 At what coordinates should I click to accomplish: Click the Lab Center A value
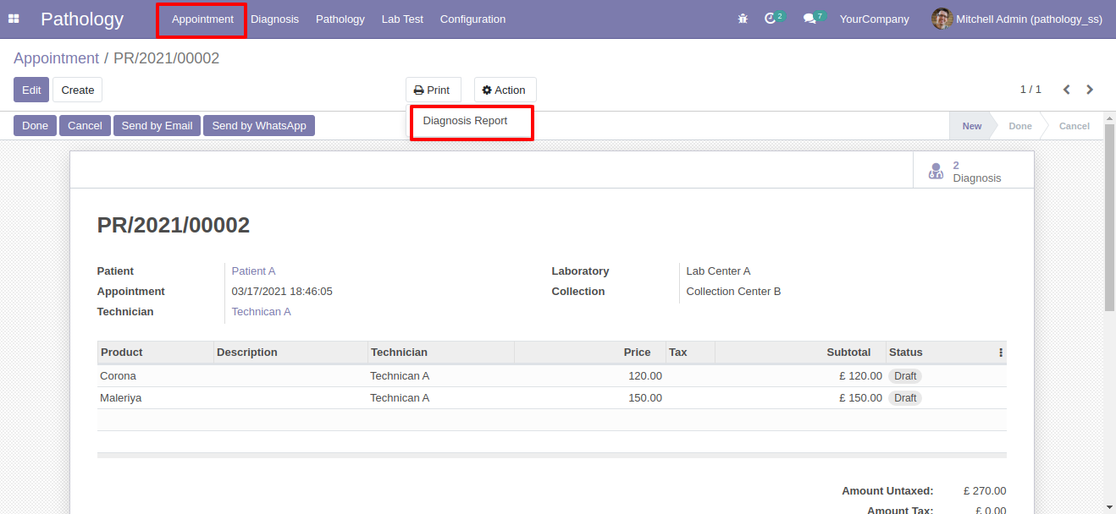pyautogui.click(x=718, y=271)
